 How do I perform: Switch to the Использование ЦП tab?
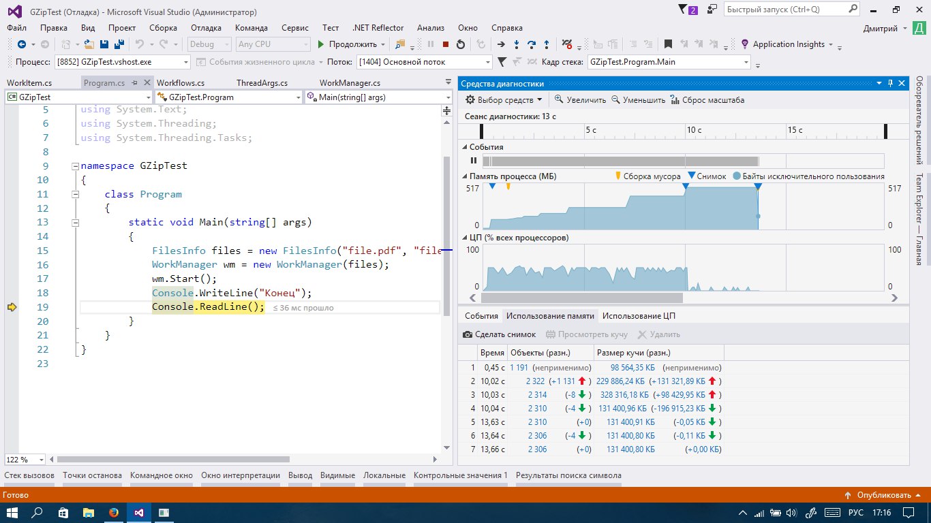pyautogui.click(x=639, y=316)
